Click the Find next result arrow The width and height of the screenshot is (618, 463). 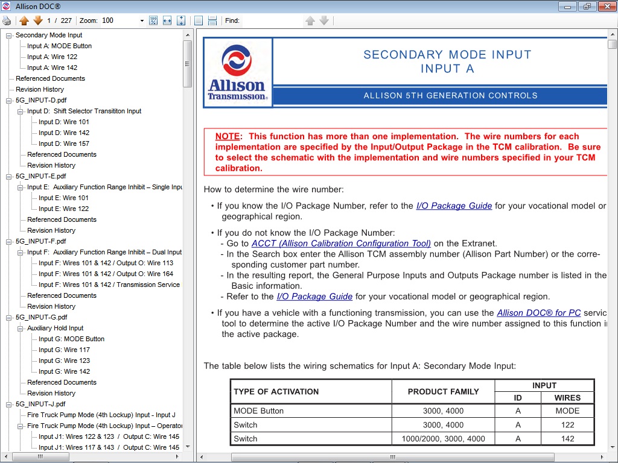(x=323, y=20)
